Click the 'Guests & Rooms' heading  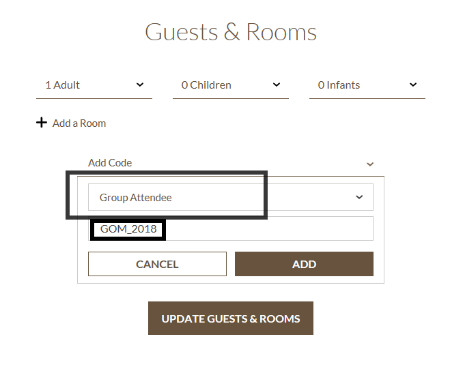click(231, 32)
